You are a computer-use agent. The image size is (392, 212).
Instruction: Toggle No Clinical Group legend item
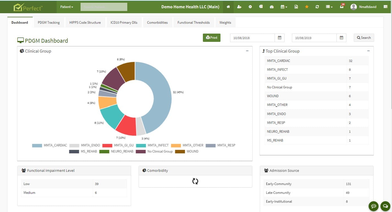click(x=154, y=151)
